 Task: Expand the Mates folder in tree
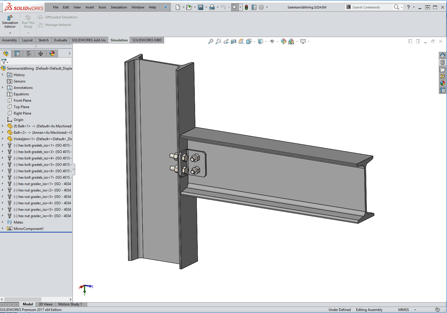[x=3, y=222]
